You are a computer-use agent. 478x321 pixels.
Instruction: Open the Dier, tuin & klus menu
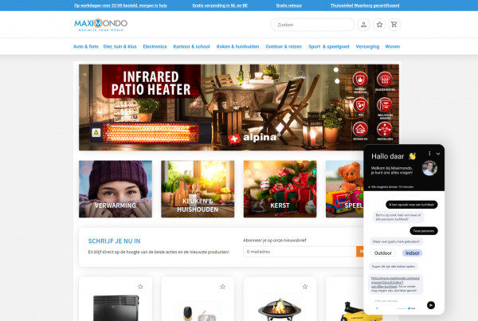[x=119, y=47]
